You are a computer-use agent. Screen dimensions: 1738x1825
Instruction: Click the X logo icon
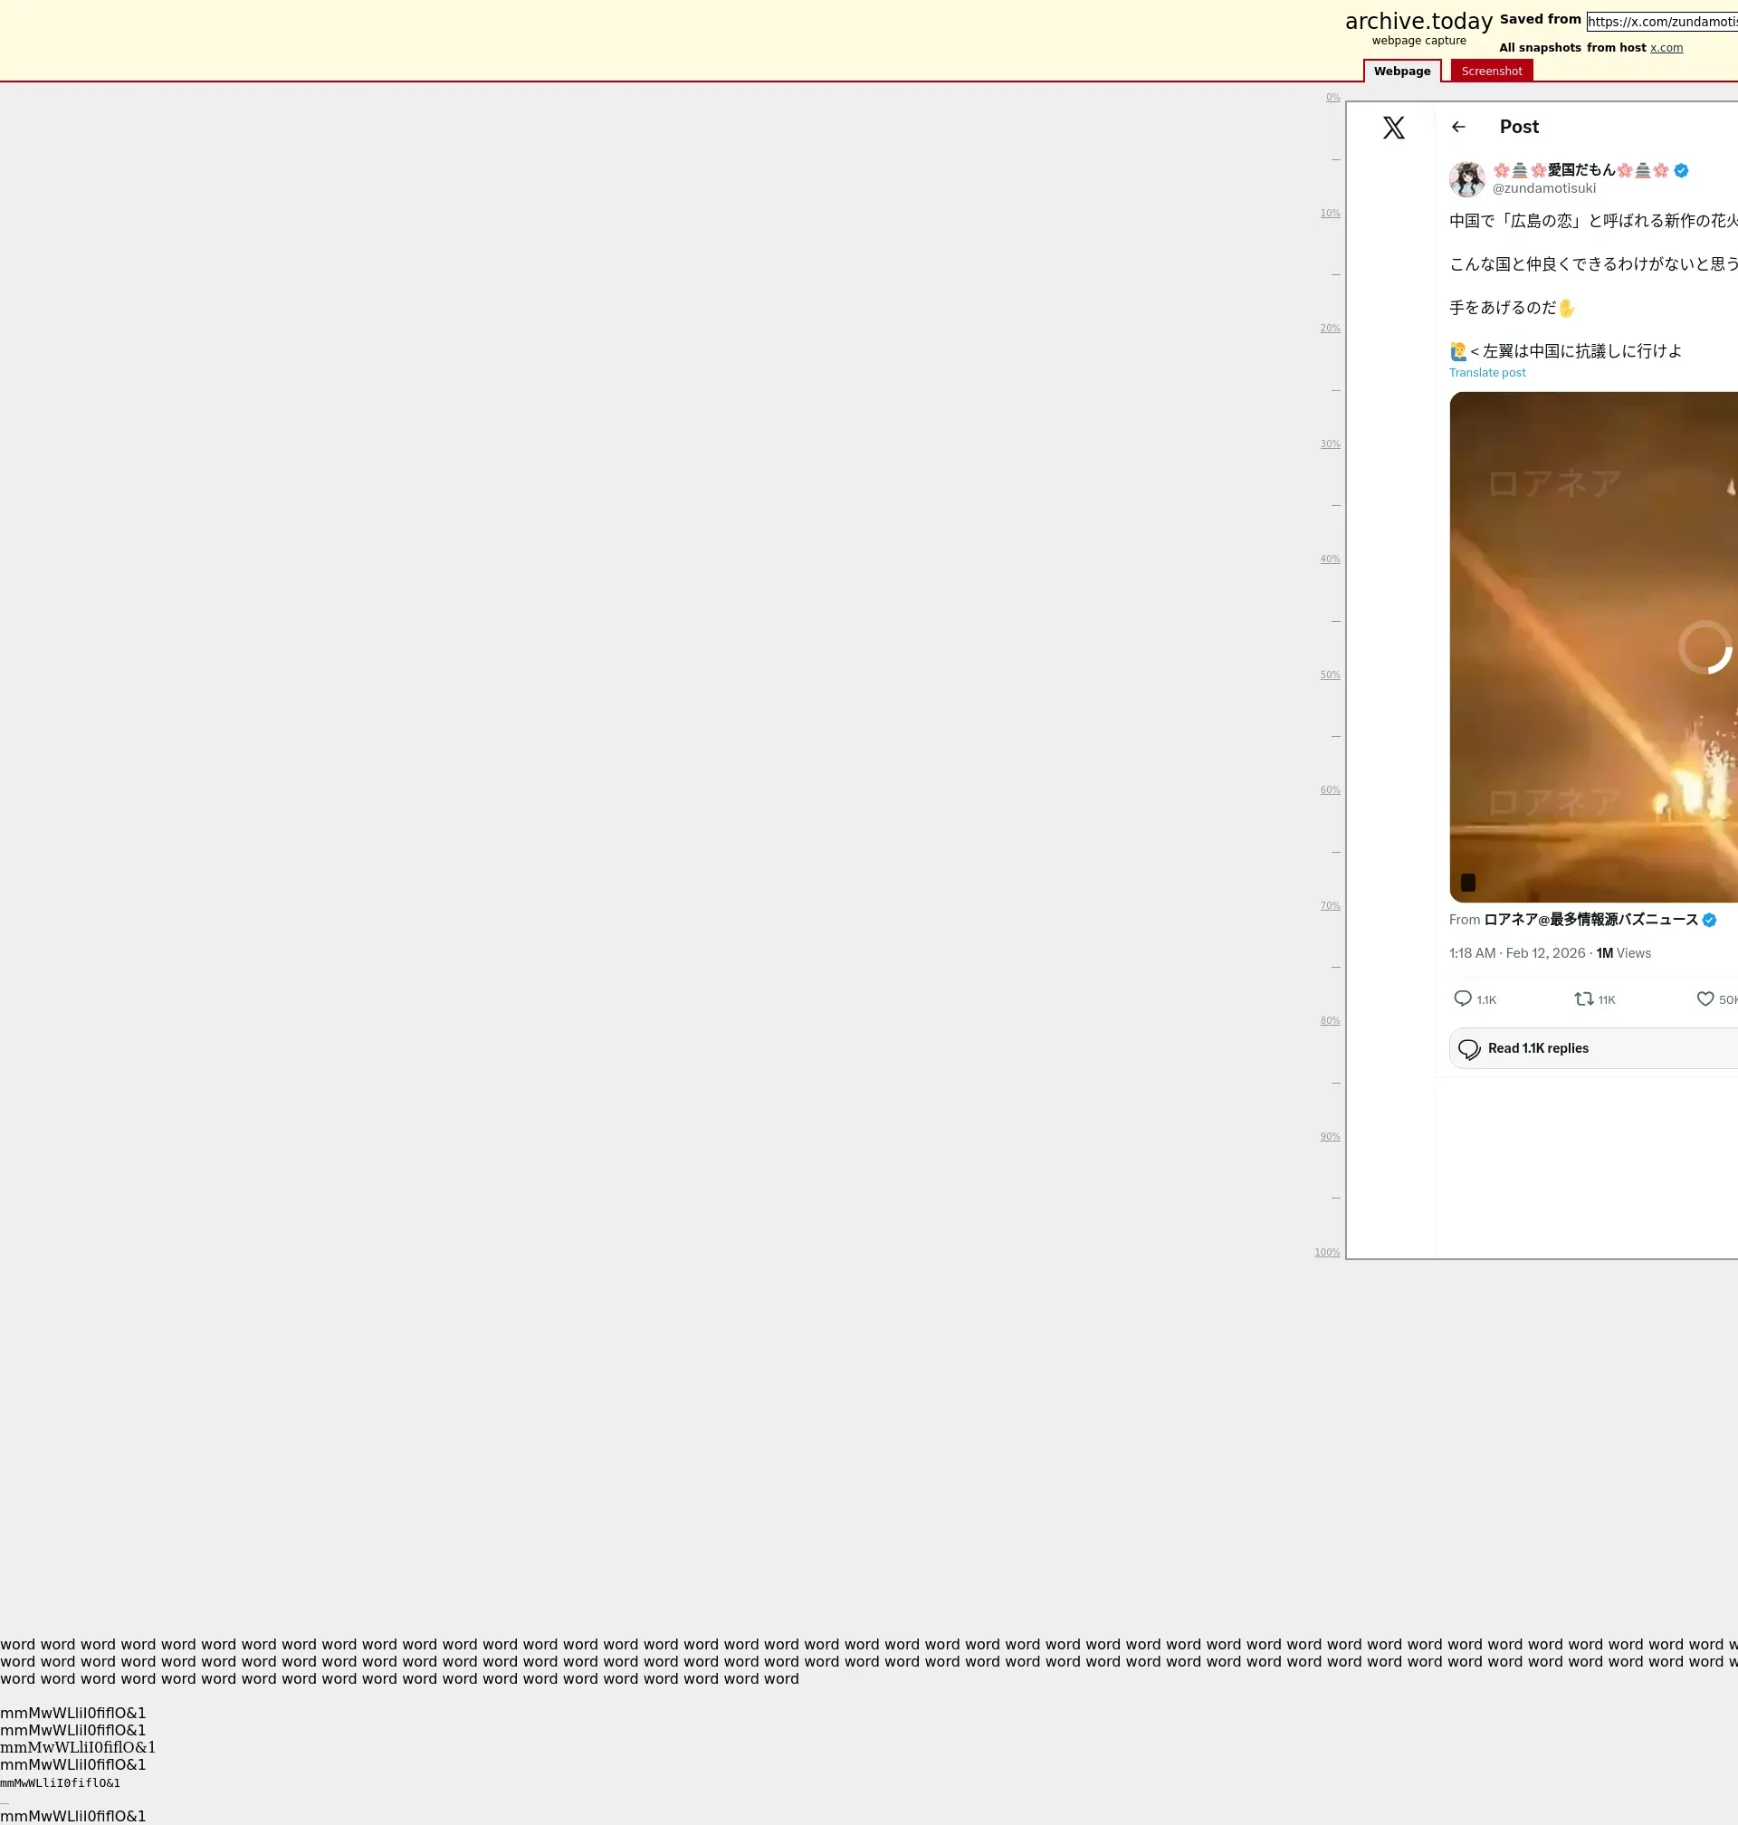click(x=1393, y=128)
